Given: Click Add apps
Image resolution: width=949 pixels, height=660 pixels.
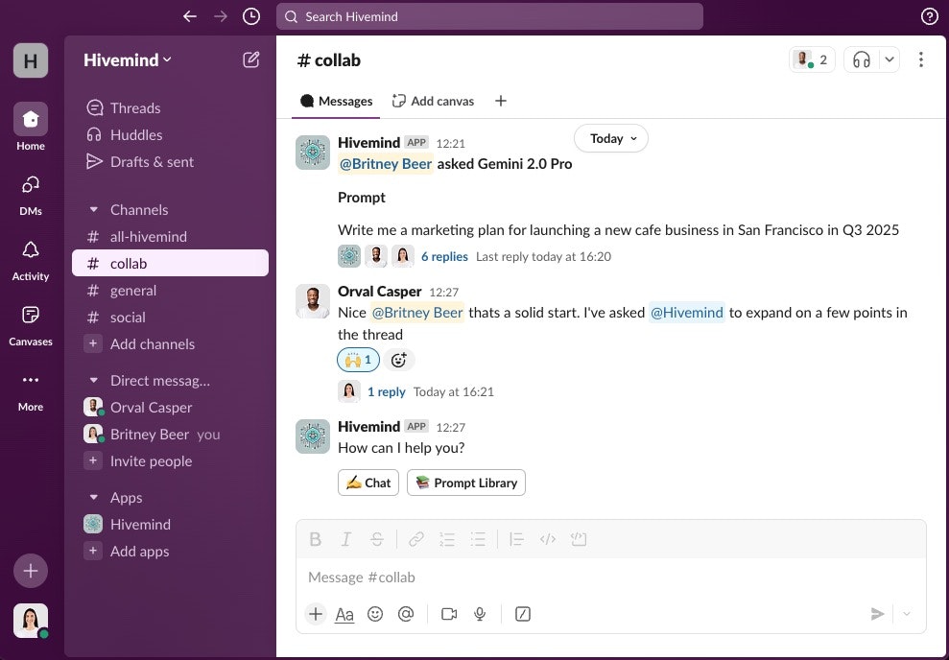Looking at the screenshot, I should click(x=170, y=551).
